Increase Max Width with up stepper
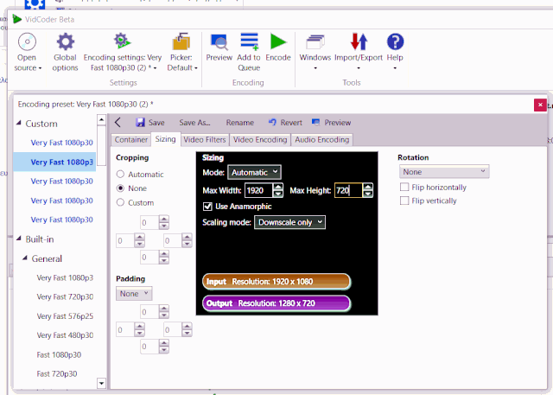The image size is (553, 395). click(278, 187)
